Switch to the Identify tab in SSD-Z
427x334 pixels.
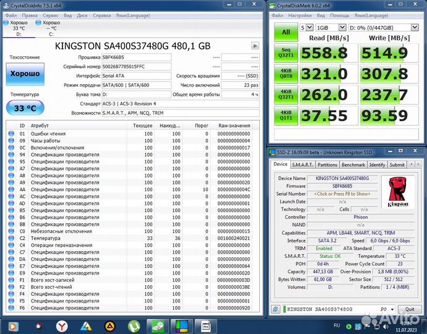pos(377,165)
